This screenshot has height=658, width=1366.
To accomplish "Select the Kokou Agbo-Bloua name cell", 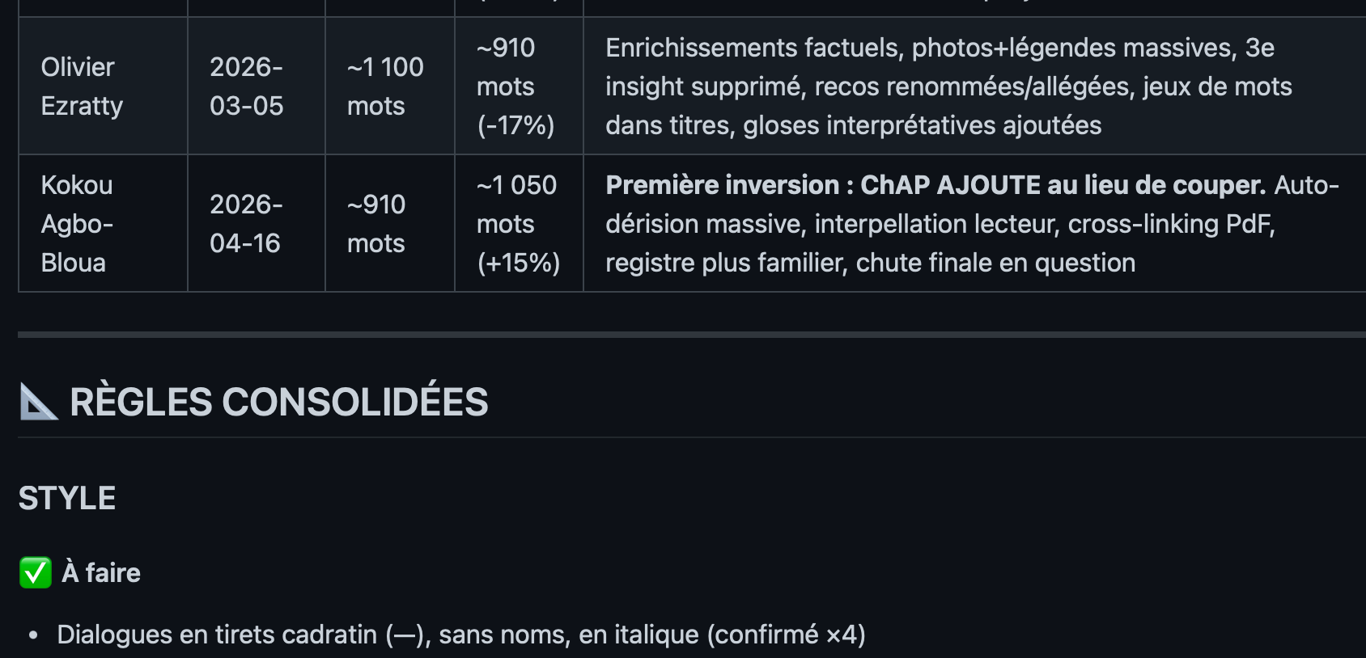I will tap(104, 224).
